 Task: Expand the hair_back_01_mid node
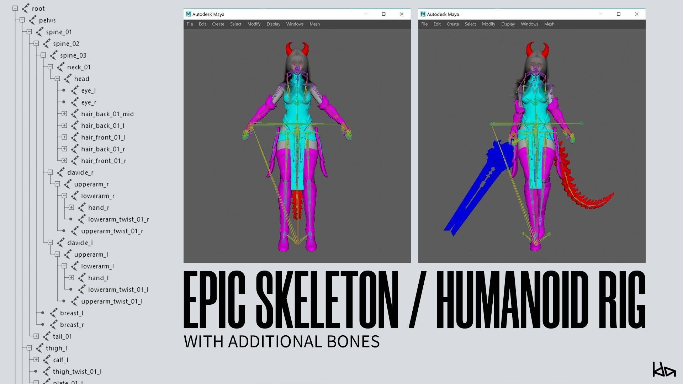pyautogui.click(x=64, y=114)
